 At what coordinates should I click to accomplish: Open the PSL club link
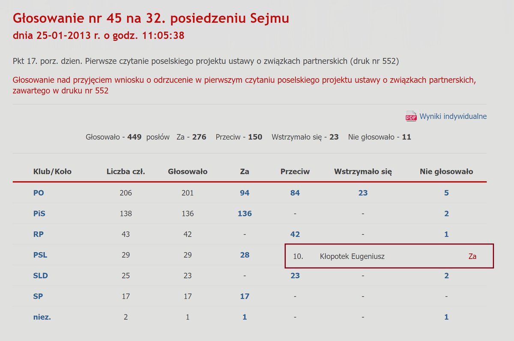pos(40,255)
